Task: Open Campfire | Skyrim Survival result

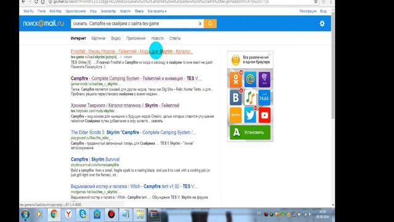Action: coord(95,159)
